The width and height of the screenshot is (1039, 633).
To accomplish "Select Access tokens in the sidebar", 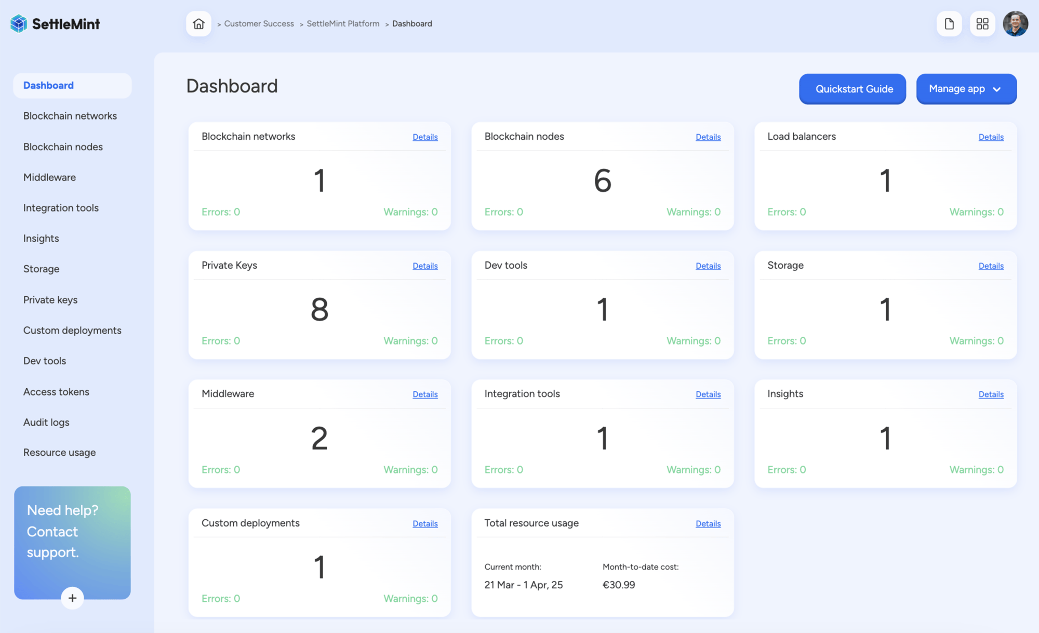I will [56, 391].
